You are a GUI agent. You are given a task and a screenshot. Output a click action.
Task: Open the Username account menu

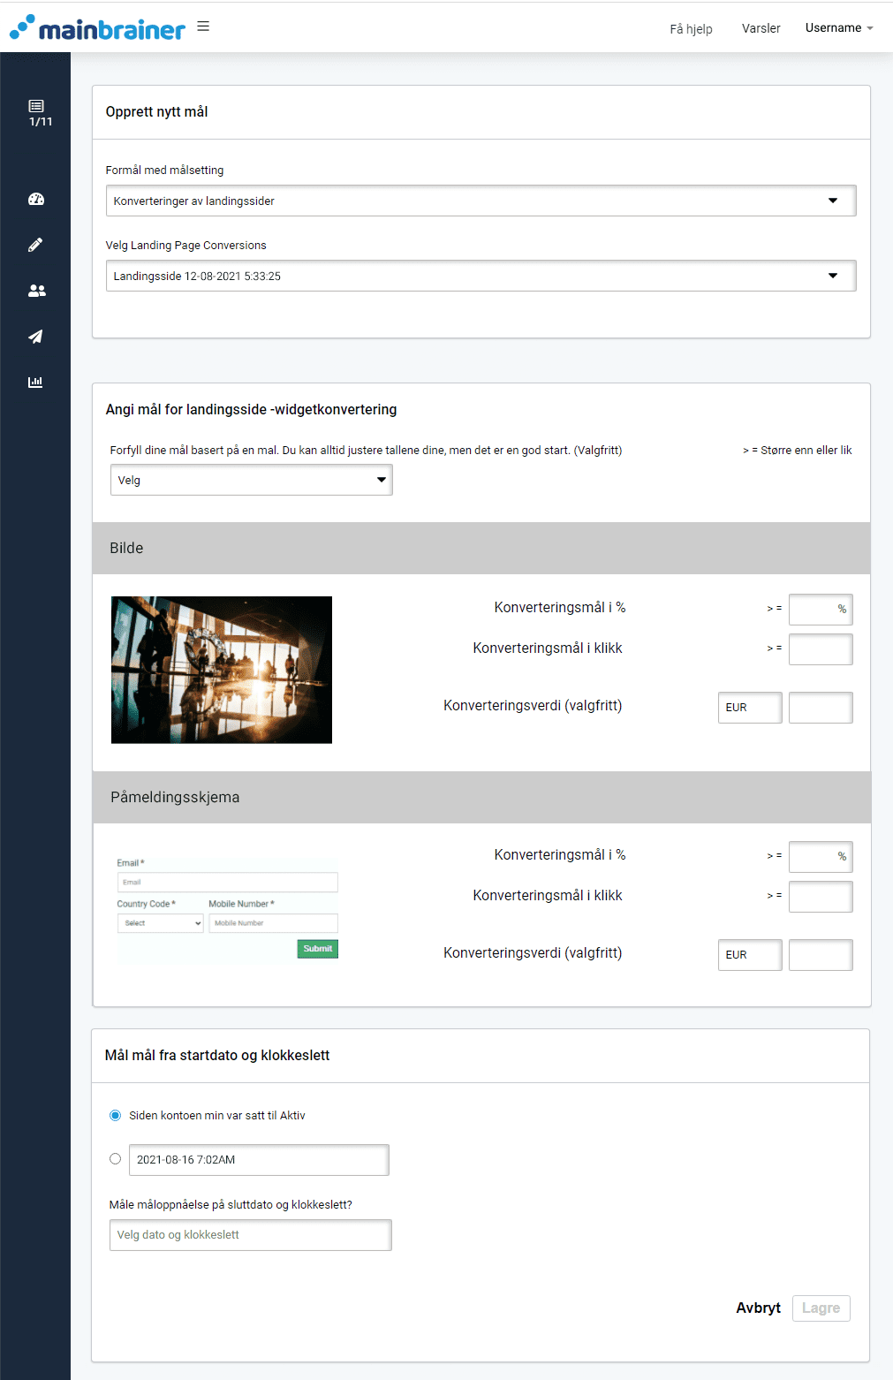pyautogui.click(x=837, y=27)
